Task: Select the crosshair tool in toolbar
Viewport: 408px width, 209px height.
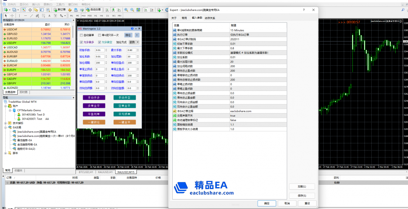Action: pos(12,15)
